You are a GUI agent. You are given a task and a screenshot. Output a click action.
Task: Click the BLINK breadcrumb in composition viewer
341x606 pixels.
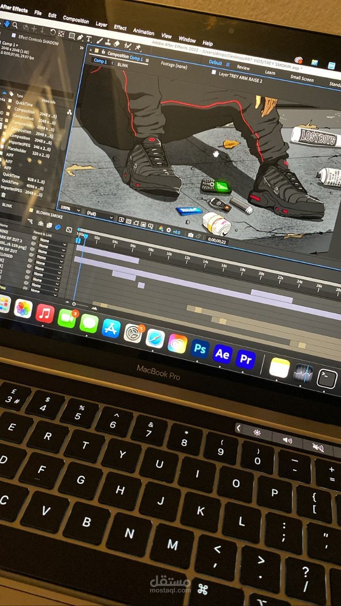[x=123, y=65]
